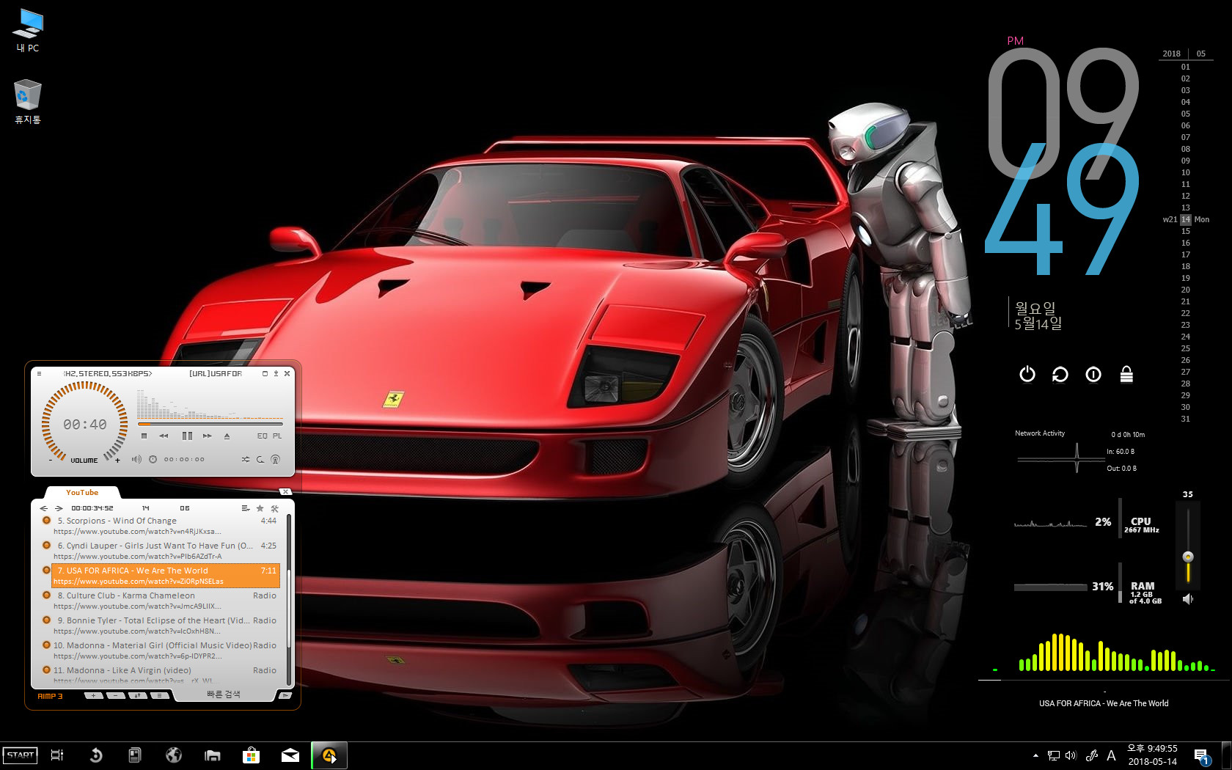This screenshot has height=770, width=1232.
Task: Click the playlist favorites star icon
Action: (260, 508)
